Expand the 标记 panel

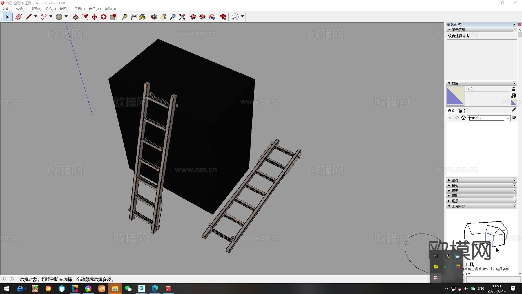pyautogui.click(x=449, y=191)
